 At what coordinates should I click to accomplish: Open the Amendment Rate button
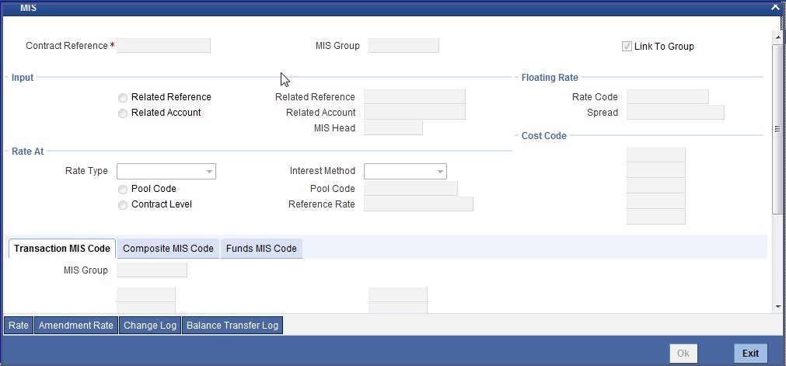(x=76, y=326)
